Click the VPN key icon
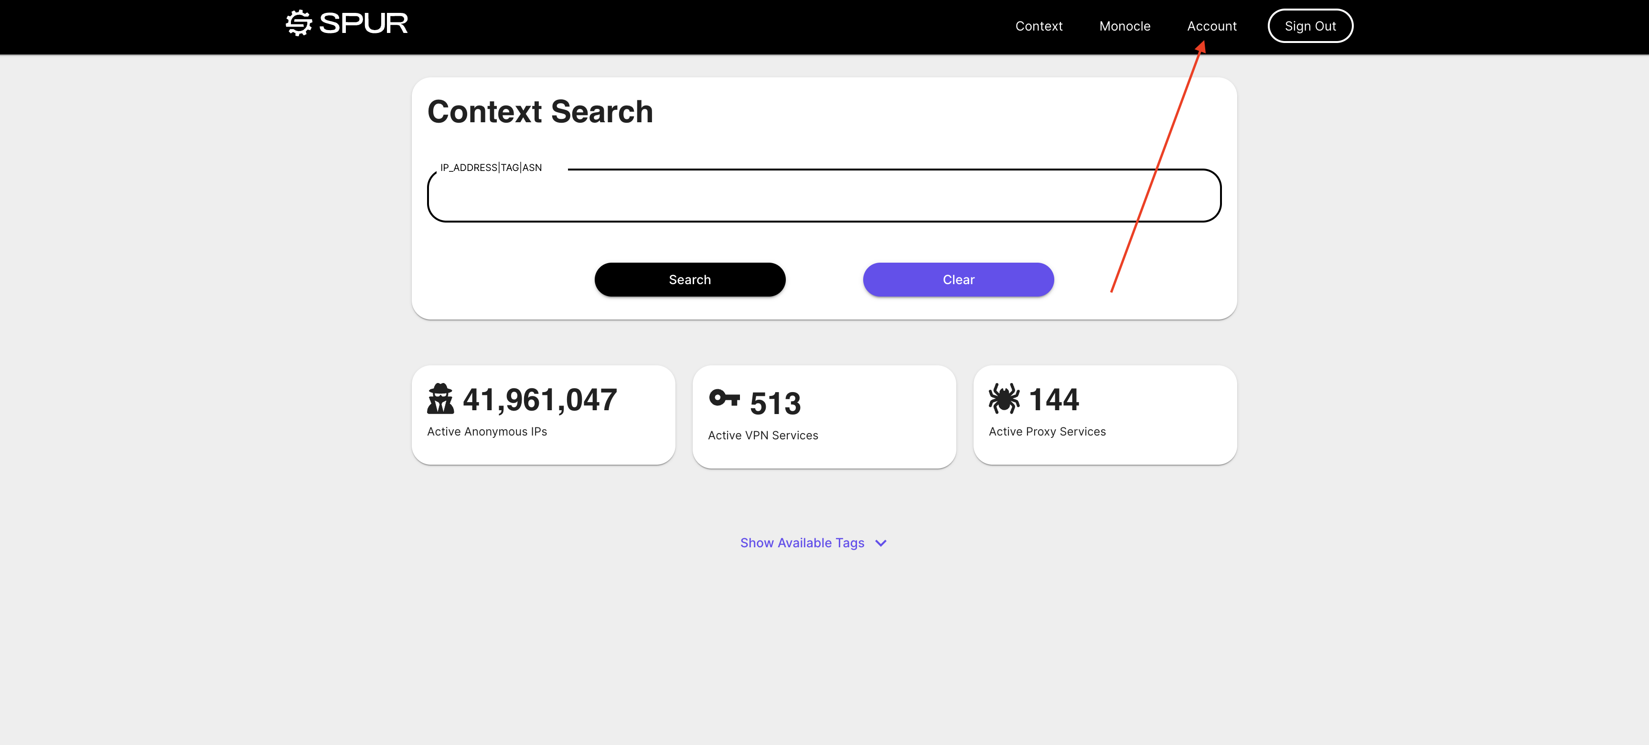Image resolution: width=1649 pixels, height=745 pixels. pyautogui.click(x=724, y=398)
